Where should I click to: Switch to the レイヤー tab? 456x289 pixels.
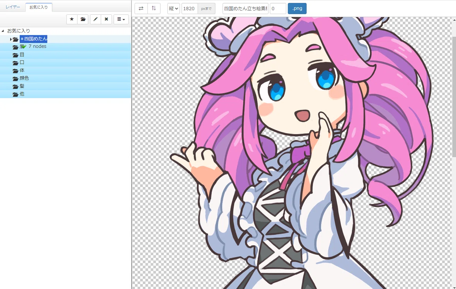(x=13, y=7)
